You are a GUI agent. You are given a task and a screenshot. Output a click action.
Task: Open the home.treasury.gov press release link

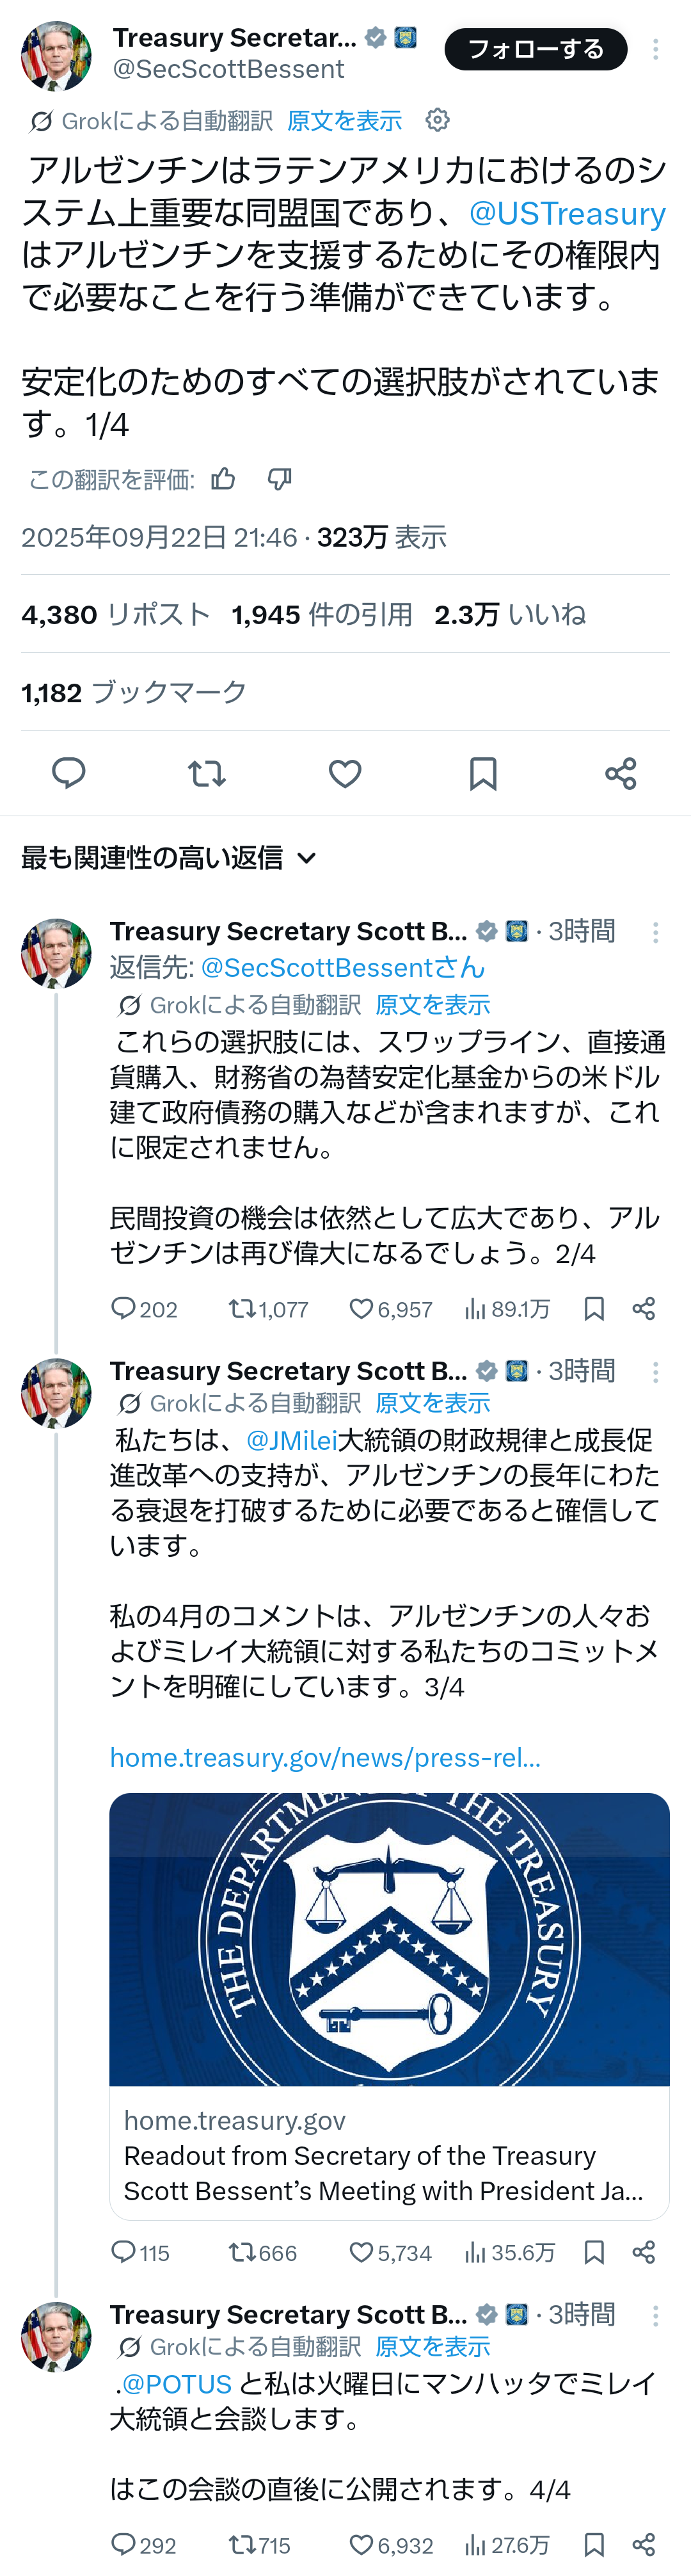[325, 1757]
